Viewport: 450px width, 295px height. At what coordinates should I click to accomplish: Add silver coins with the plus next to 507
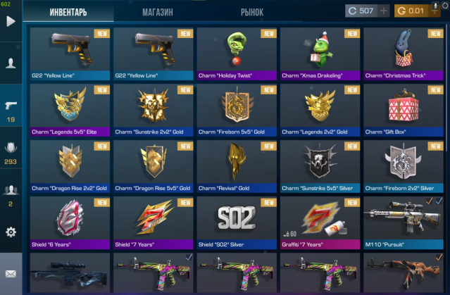pyautogui.click(x=383, y=11)
